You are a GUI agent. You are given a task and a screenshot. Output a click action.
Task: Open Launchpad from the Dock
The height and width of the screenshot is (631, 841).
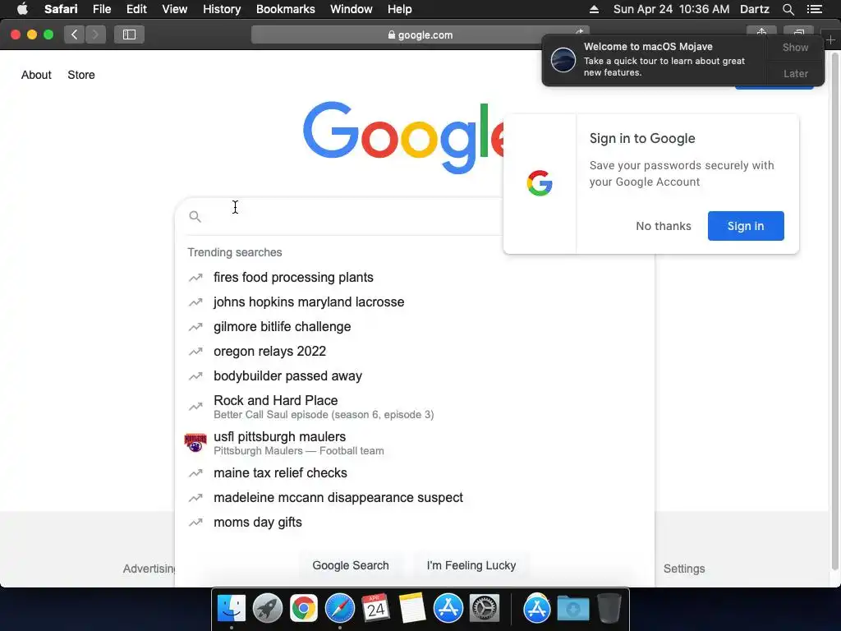[268, 609]
